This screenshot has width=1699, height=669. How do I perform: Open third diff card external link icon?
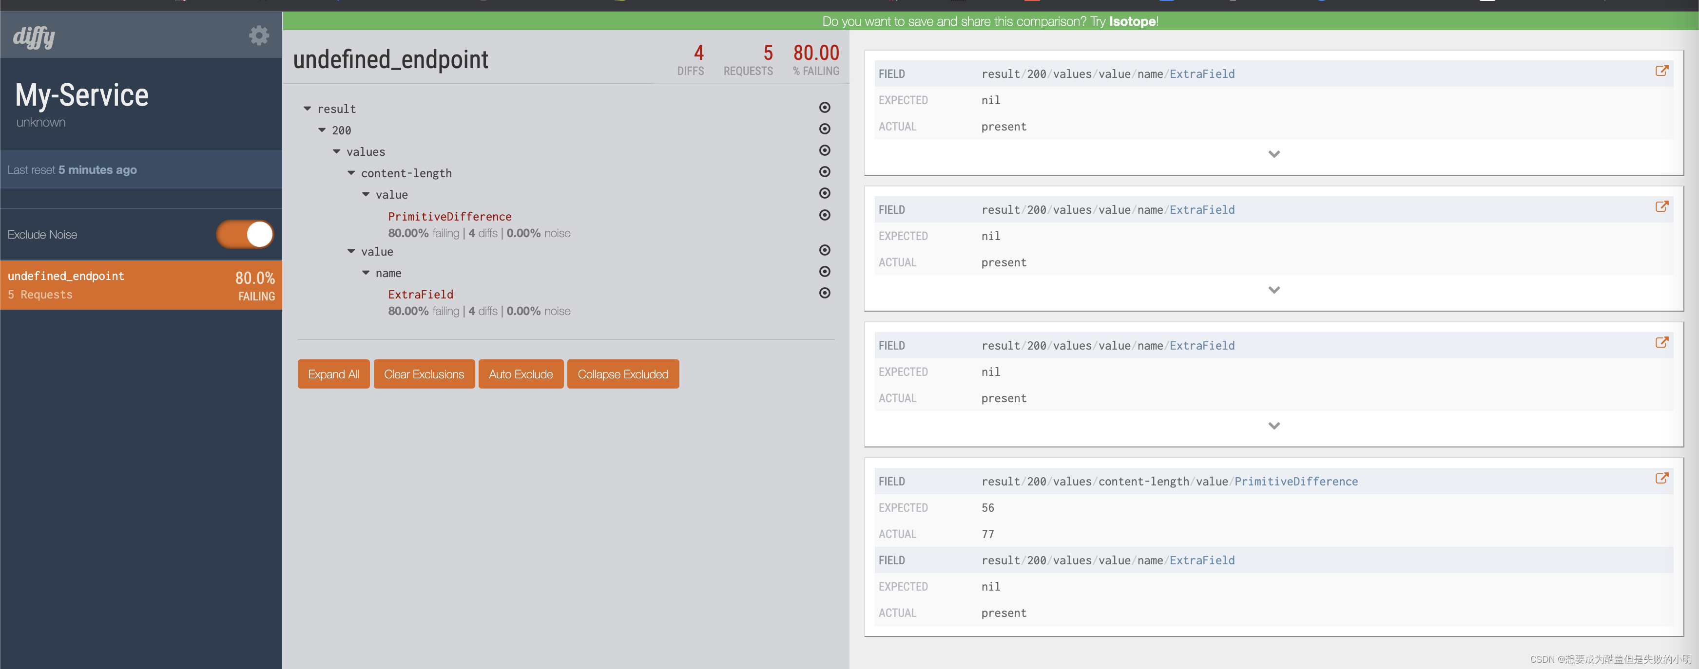pyautogui.click(x=1661, y=342)
